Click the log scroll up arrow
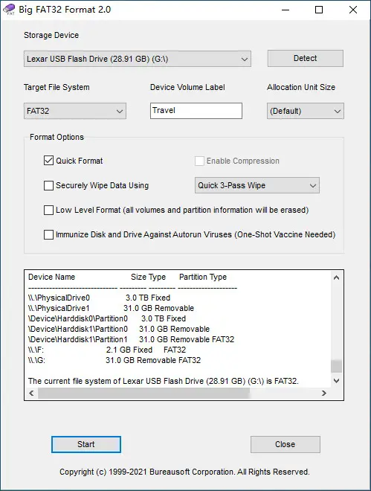The image size is (371, 491). [x=336, y=277]
